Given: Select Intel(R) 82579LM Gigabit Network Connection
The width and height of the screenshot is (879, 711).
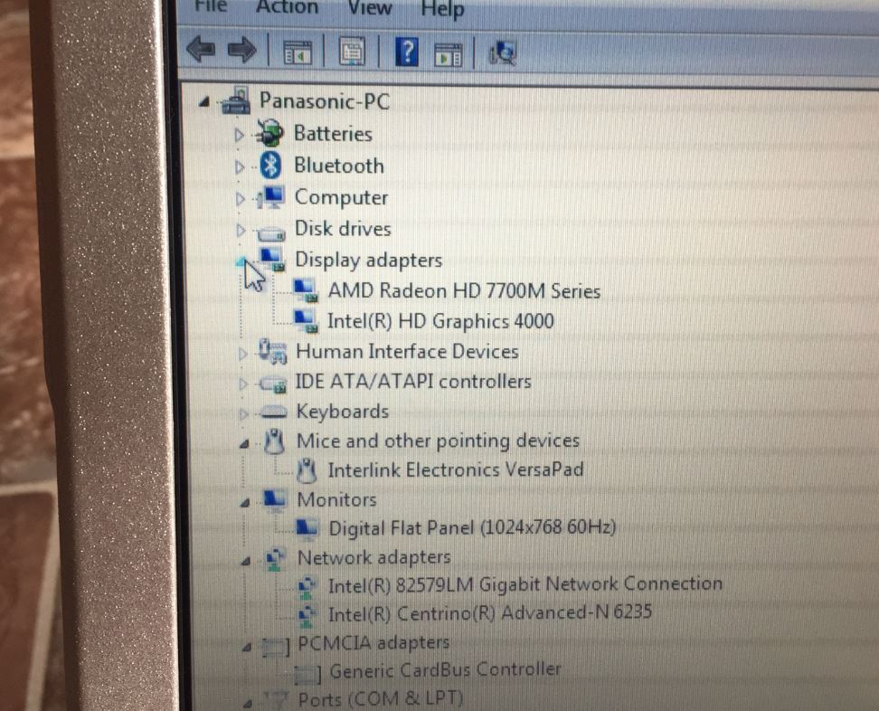Looking at the screenshot, I should pyautogui.click(x=525, y=584).
